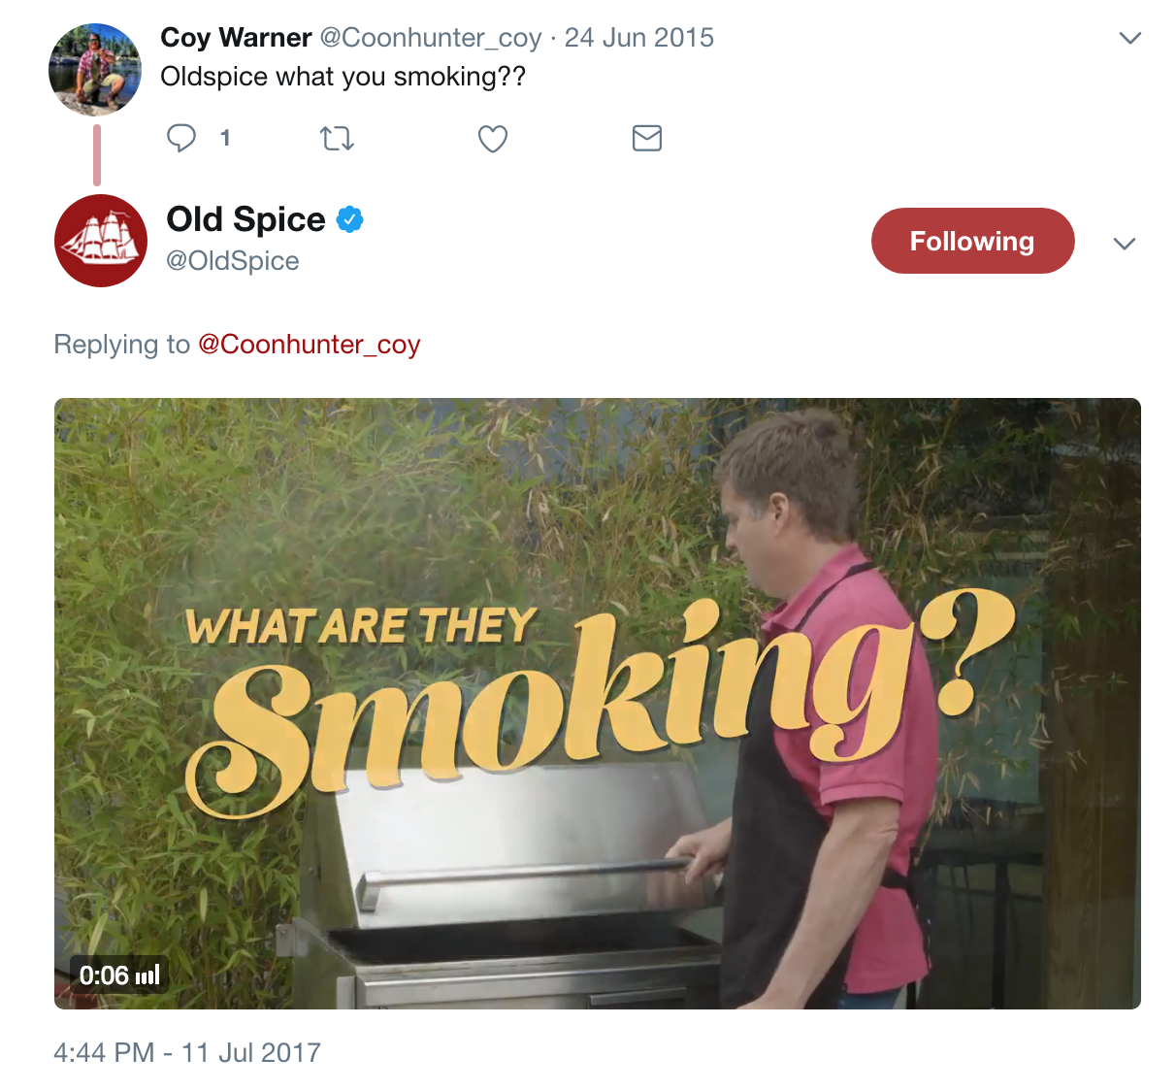Click the reply count number 1
This screenshot has height=1091, width=1176.
(225, 138)
